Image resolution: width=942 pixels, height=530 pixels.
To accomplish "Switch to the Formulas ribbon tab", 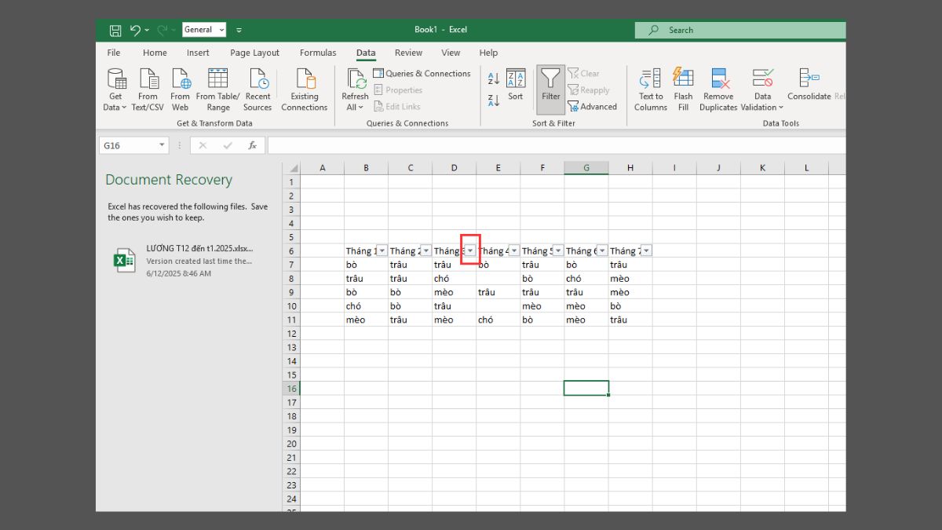I will tap(318, 53).
